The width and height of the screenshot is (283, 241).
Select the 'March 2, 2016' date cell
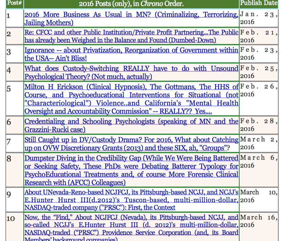[x=259, y=143]
